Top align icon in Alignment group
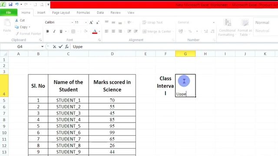Viewport: 278px width, 156px height. pos(106,22)
